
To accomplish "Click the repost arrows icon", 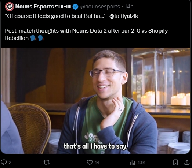I will point(47,163).
